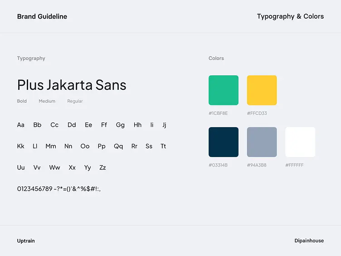The image size is (341, 256).
Task: Click the numerals and symbols sample line
Action: point(58,189)
